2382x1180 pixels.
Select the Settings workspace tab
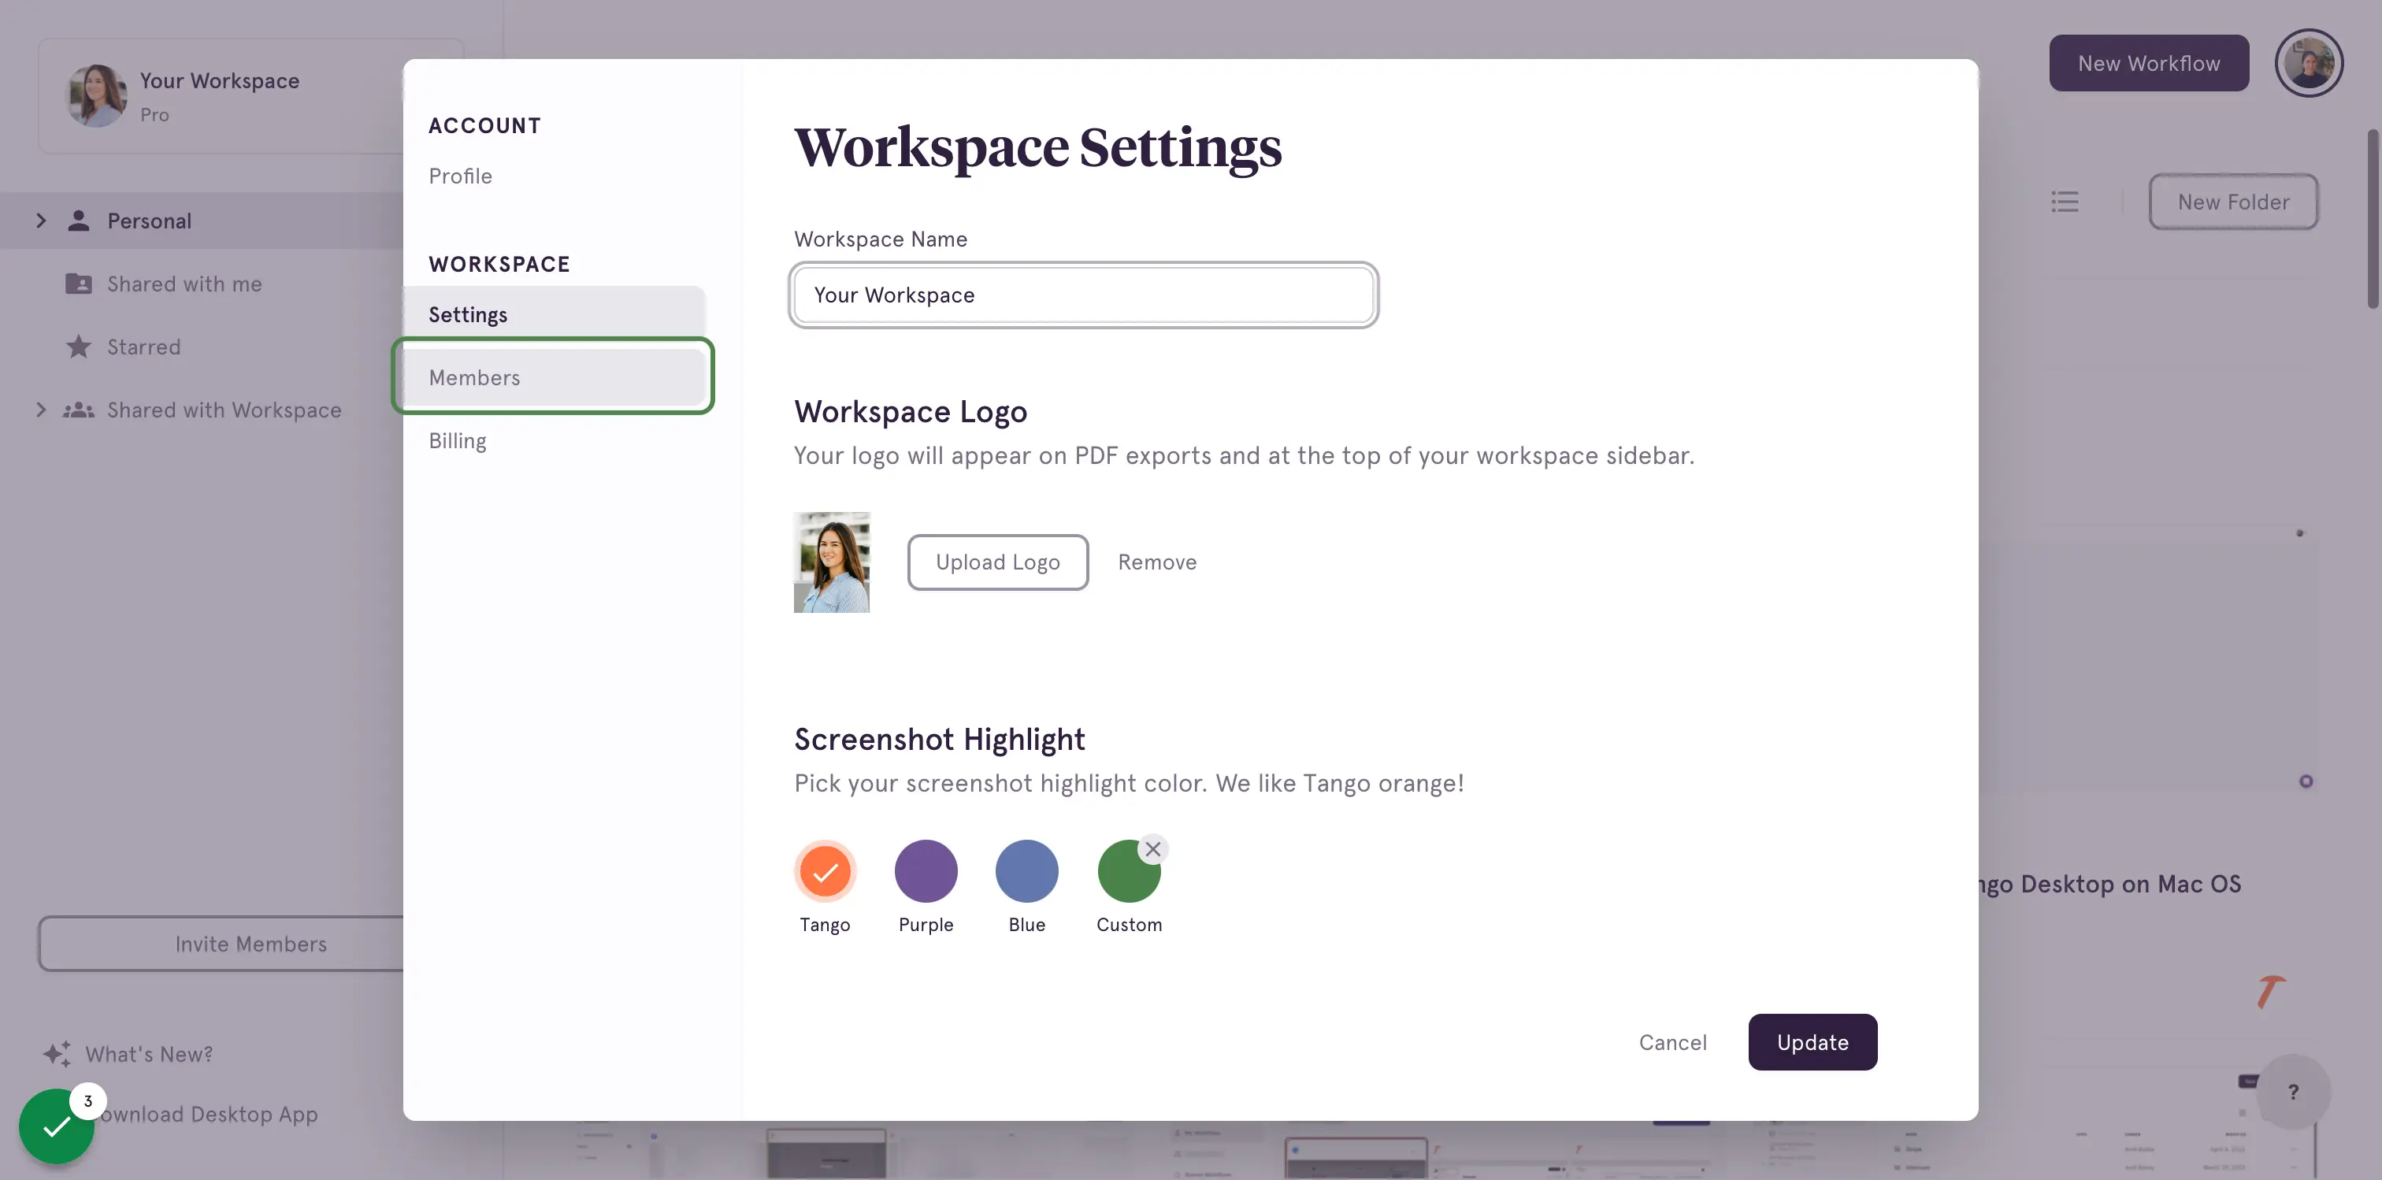(554, 314)
